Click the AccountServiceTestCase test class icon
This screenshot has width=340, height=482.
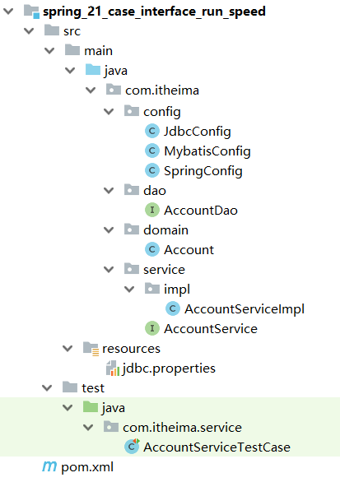coord(132,447)
